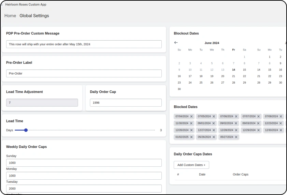Click Monday order cap input
287x195 pixels.
84,176
